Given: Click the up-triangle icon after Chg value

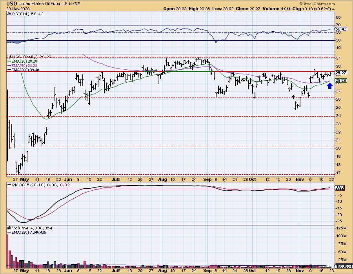Looking at the screenshot, I should tap(333, 9).
